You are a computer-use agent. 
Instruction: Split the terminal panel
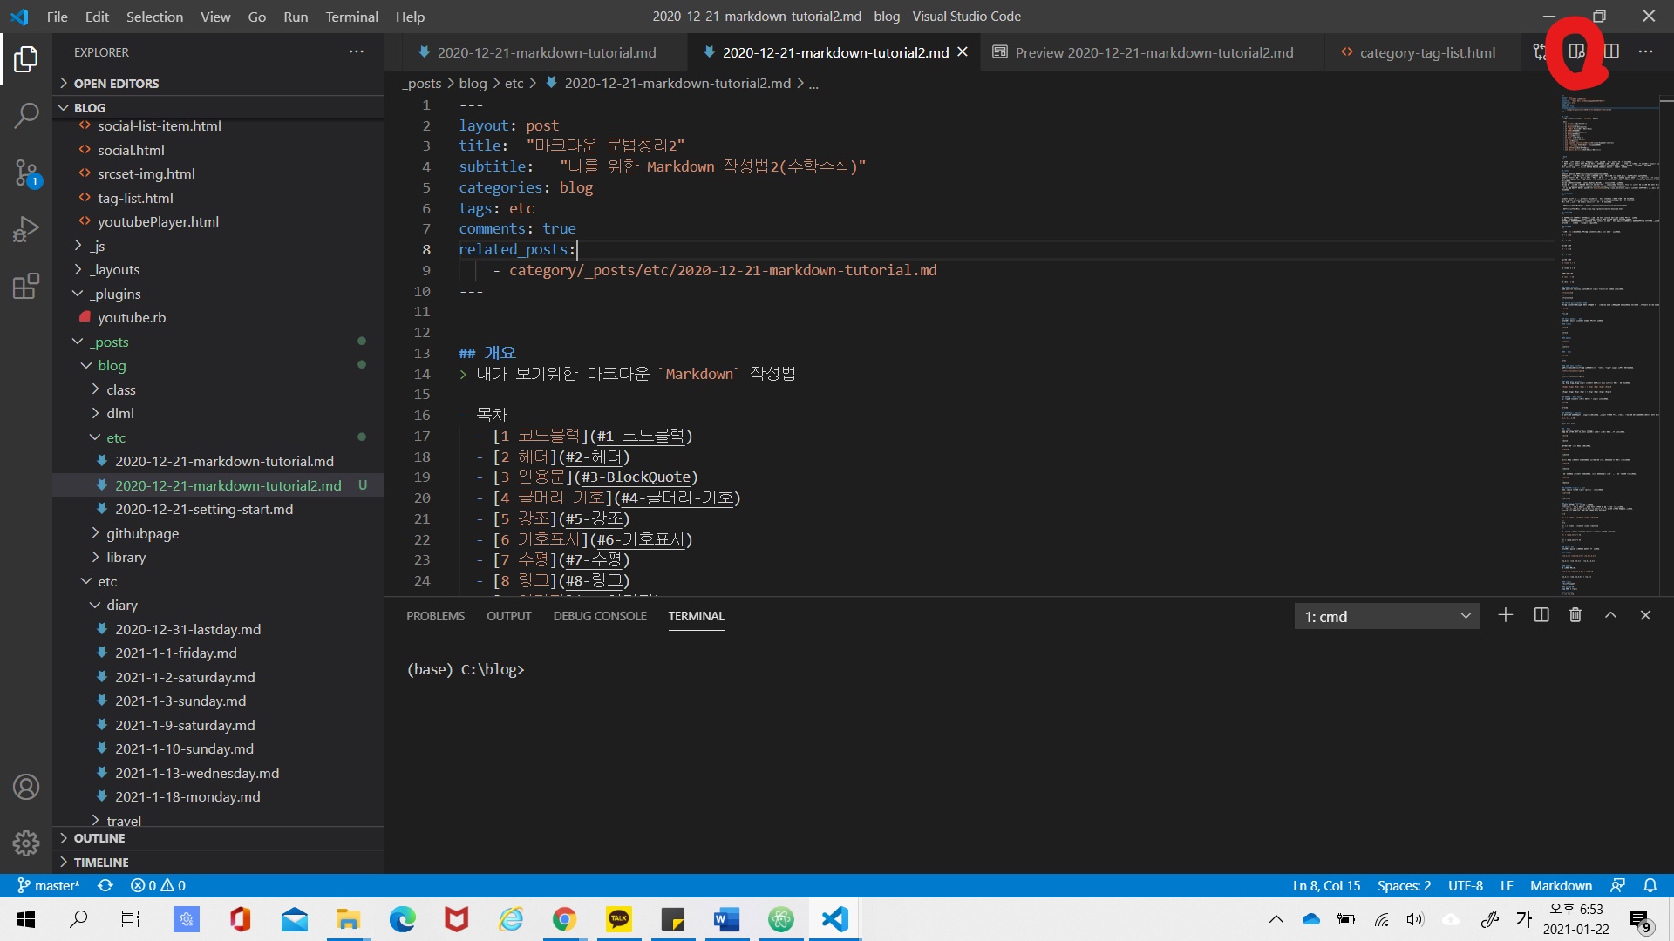click(1541, 615)
